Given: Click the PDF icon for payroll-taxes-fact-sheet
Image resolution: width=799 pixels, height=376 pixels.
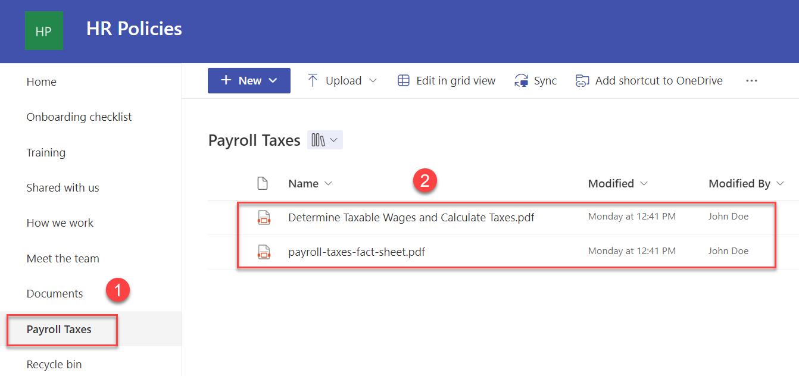Looking at the screenshot, I should [x=264, y=251].
